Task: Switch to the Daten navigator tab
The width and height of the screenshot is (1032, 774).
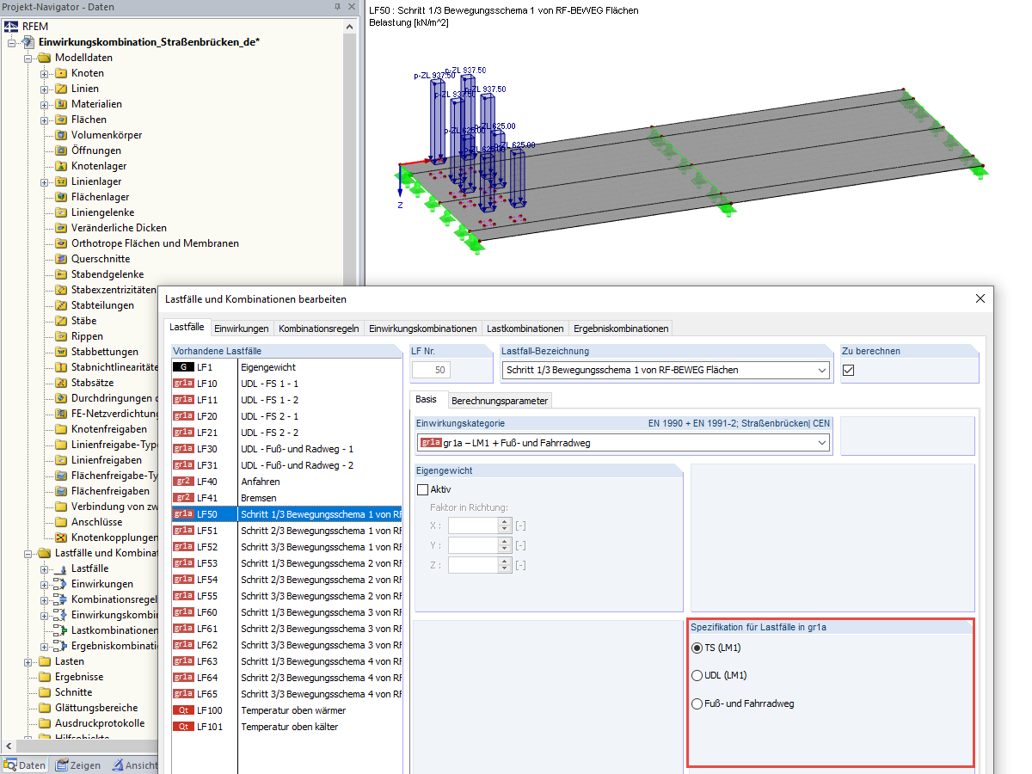Action: [26, 765]
